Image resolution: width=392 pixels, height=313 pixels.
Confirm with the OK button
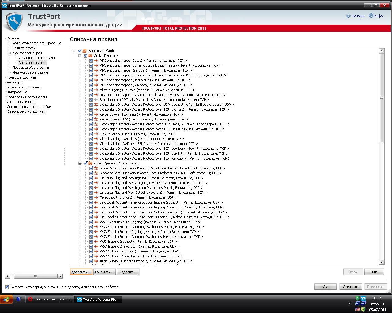(325, 287)
